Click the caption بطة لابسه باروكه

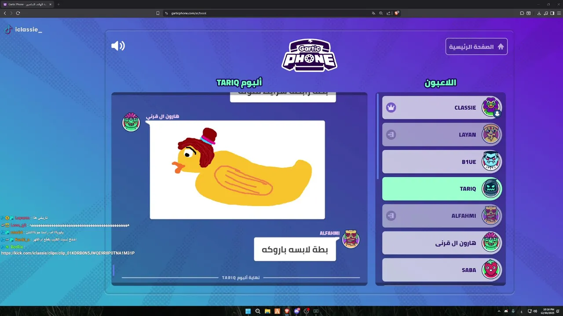(x=295, y=249)
